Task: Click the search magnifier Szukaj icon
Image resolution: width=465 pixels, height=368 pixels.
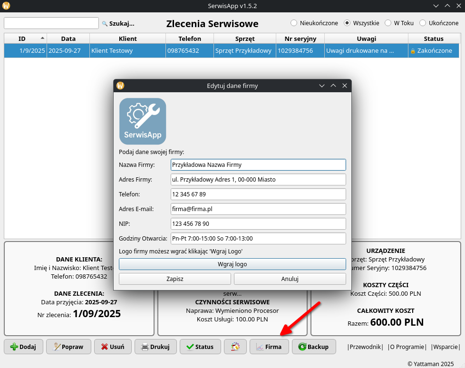Action: coord(105,23)
